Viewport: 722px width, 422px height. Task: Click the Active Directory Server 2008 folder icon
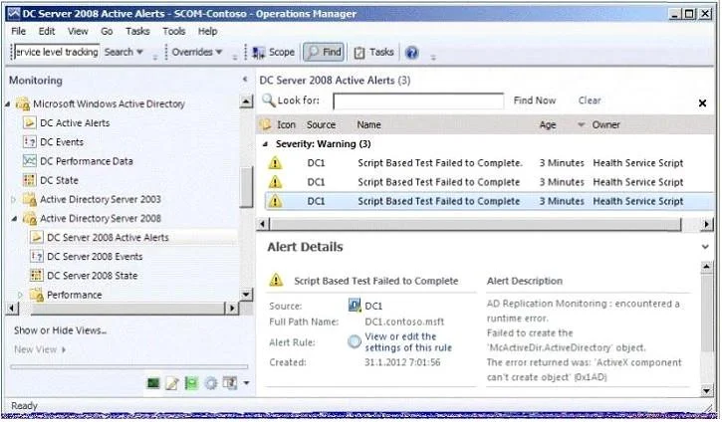(x=30, y=218)
